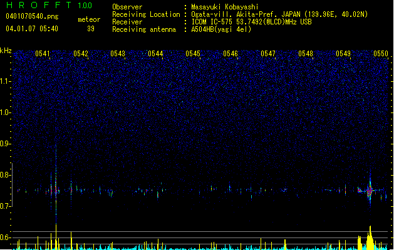Click the A504HB(yagi 4el) antenna text
Image resolution: width=394 pixels, height=250 pixels.
pos(221,29)
